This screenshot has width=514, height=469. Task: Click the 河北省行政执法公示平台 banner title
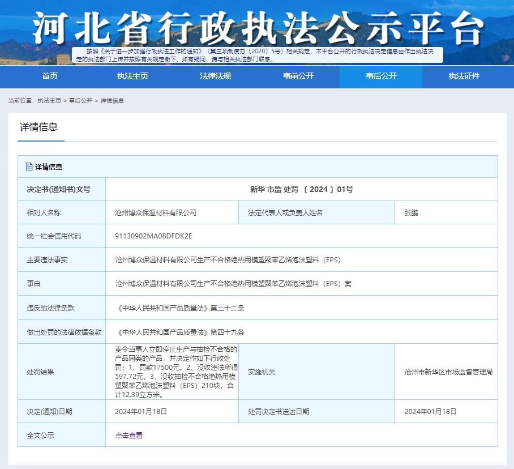pyautogui.click(x=258, y=25)
